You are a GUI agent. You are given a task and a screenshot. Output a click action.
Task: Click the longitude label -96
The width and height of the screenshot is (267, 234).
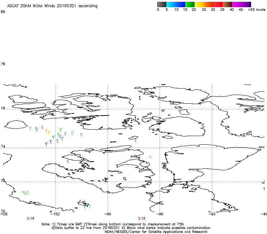[x=160, y=214]
